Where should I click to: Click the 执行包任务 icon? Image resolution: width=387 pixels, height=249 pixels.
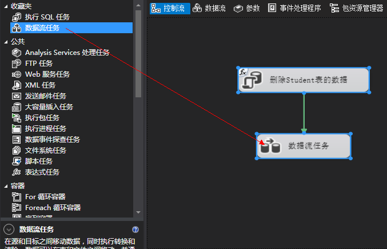point(17,118)
